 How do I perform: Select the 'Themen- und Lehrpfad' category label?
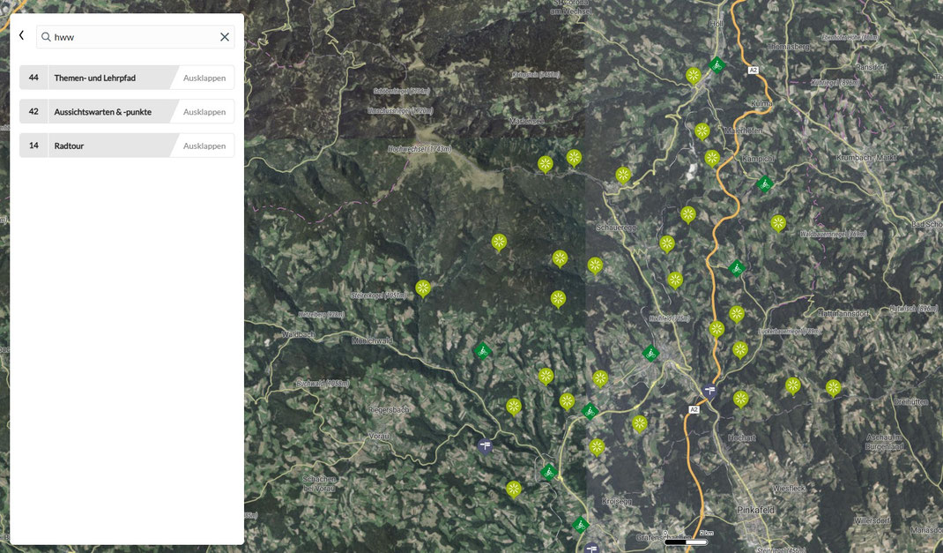[95, 78]
